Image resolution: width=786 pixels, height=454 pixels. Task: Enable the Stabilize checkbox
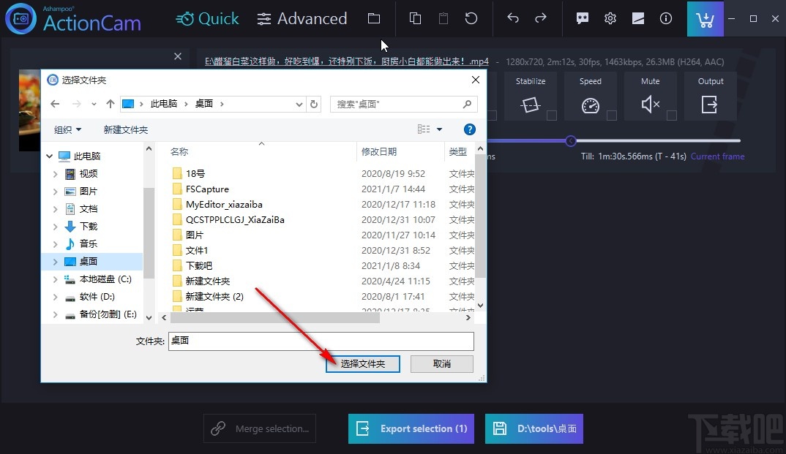[x=550, y=114]
